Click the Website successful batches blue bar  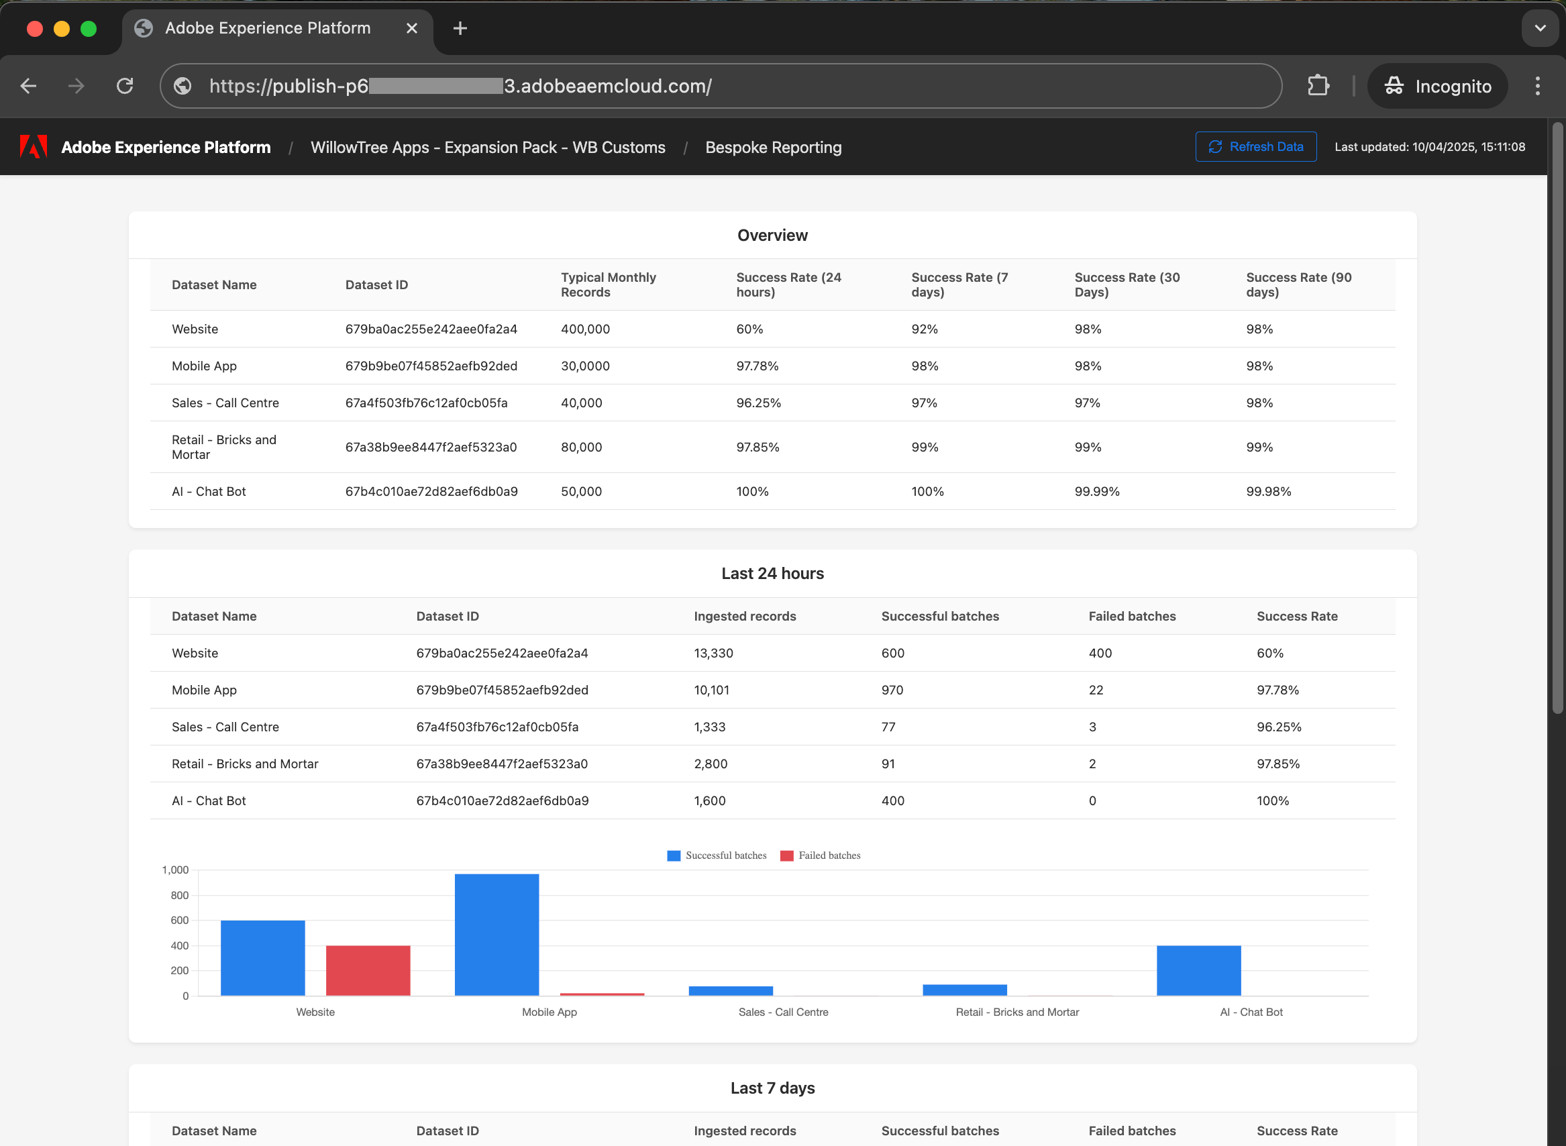263,958
